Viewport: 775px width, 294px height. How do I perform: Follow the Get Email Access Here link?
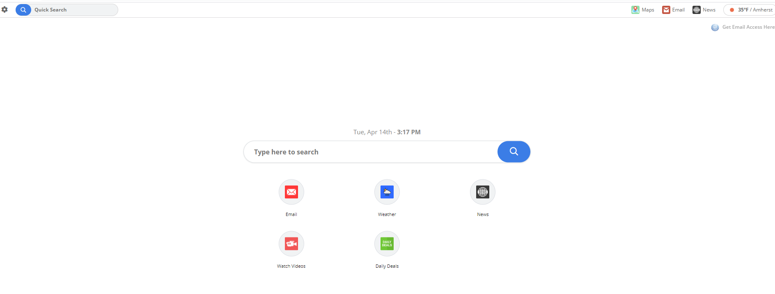(748, 27)
